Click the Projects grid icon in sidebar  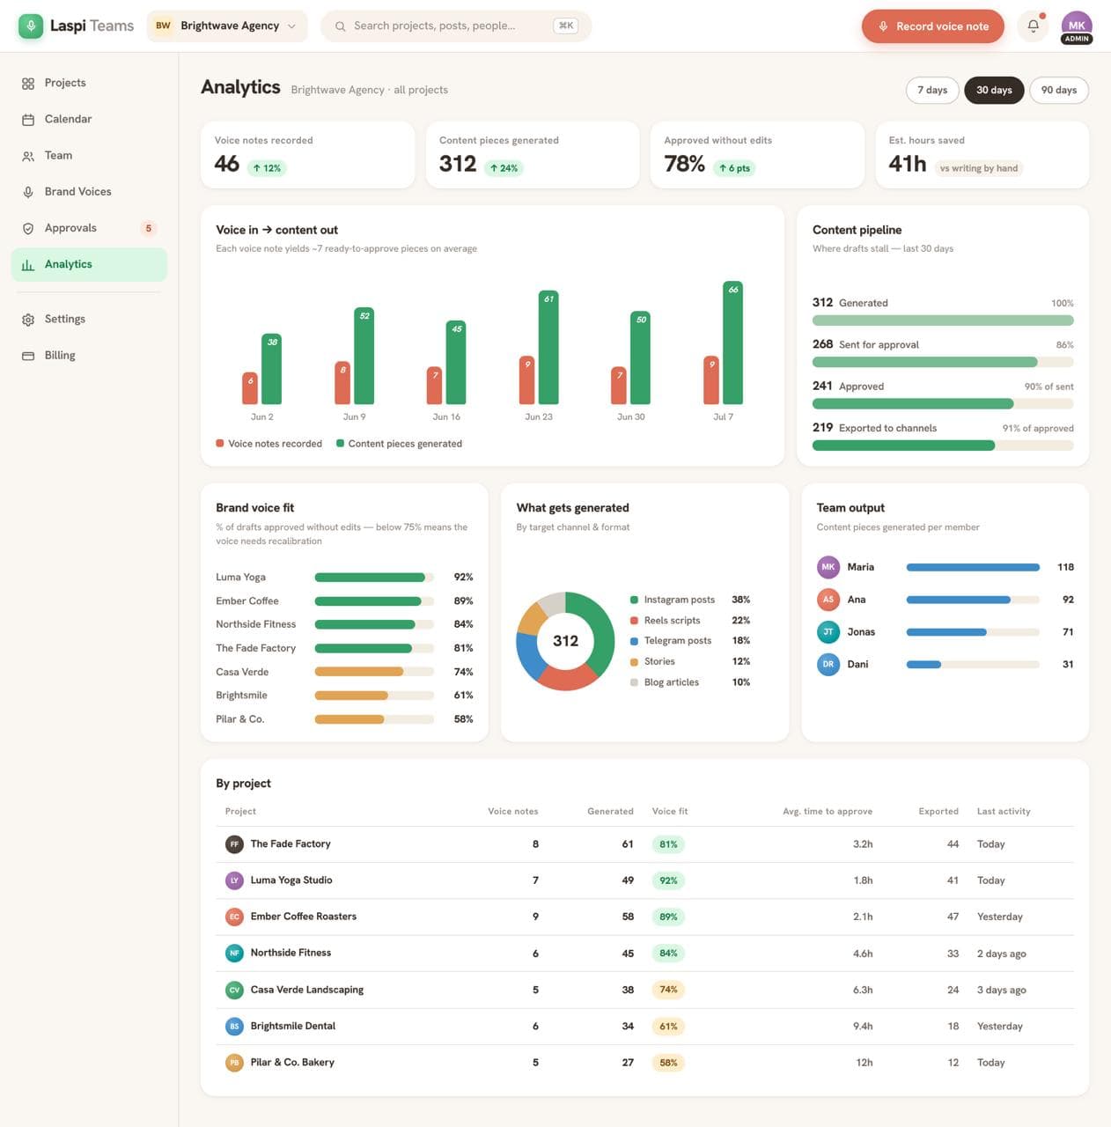click(x=28, y=84)
